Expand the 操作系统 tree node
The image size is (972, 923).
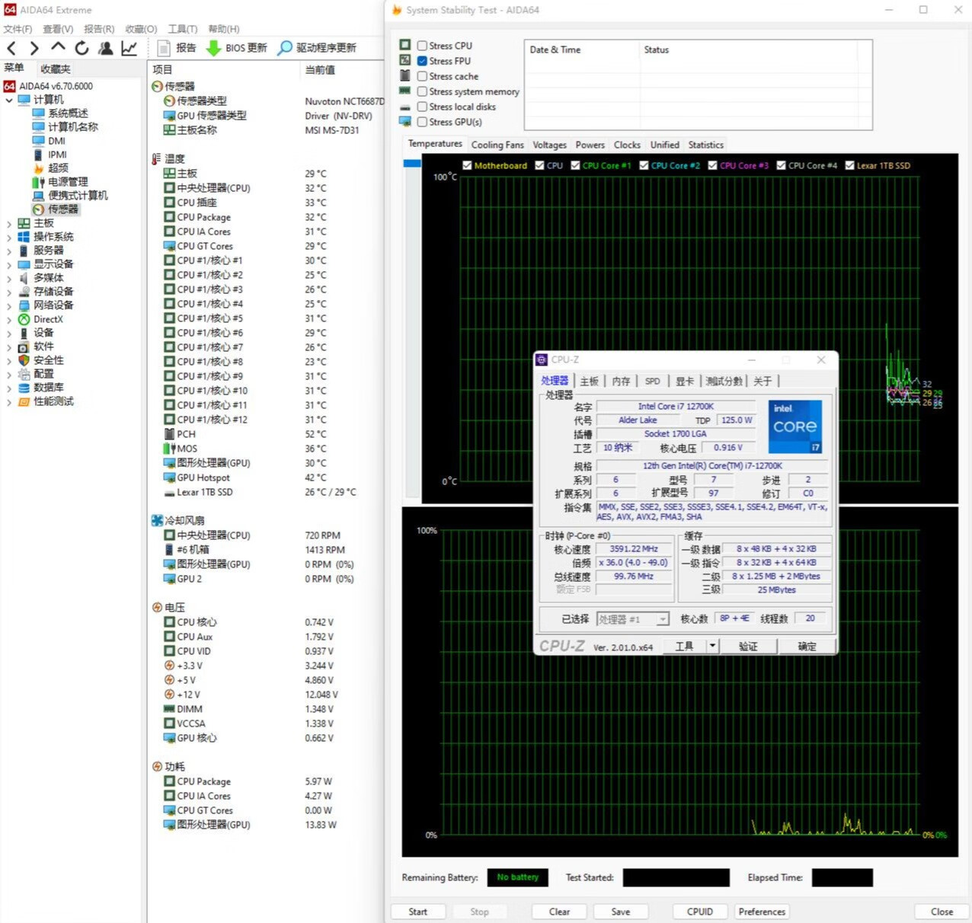pyautogui.click(x=9, y=237)
